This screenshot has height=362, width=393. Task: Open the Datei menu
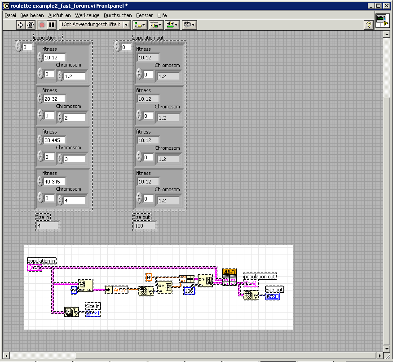pyautogui.click(x=10, y=15)
